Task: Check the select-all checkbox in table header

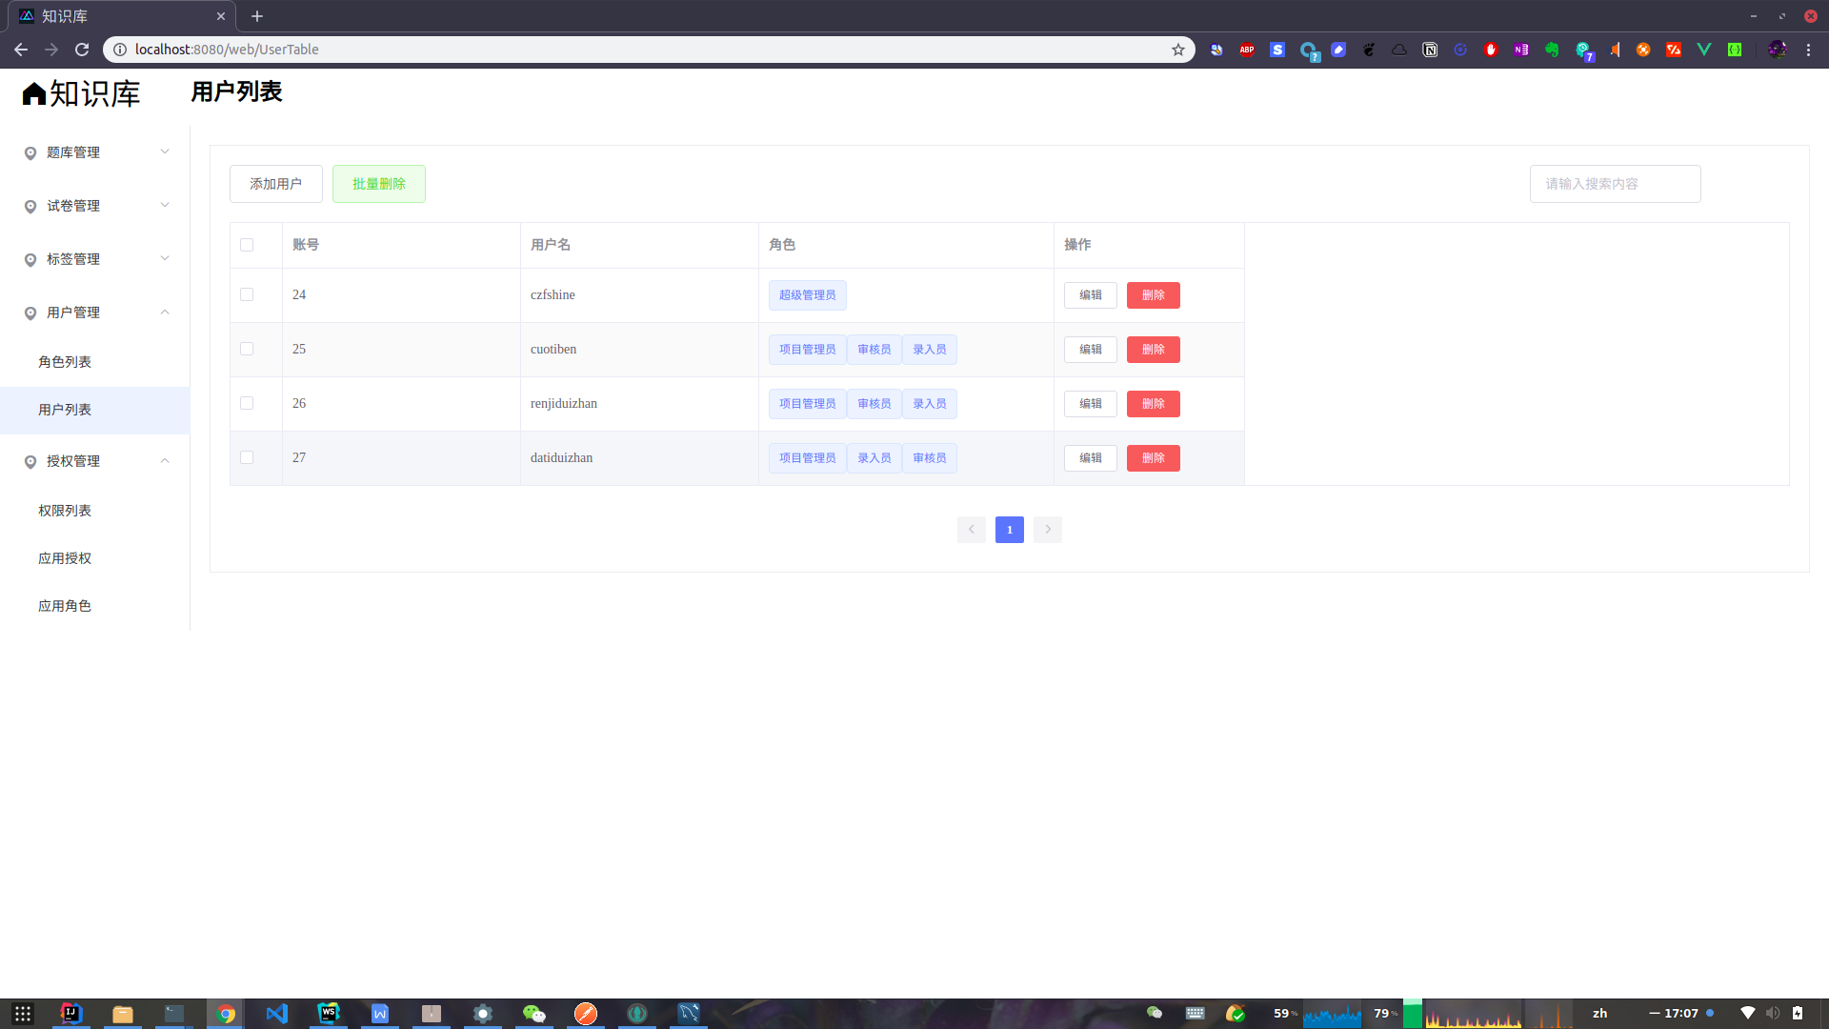Action: pyautogui.click(x=247, y=245)
